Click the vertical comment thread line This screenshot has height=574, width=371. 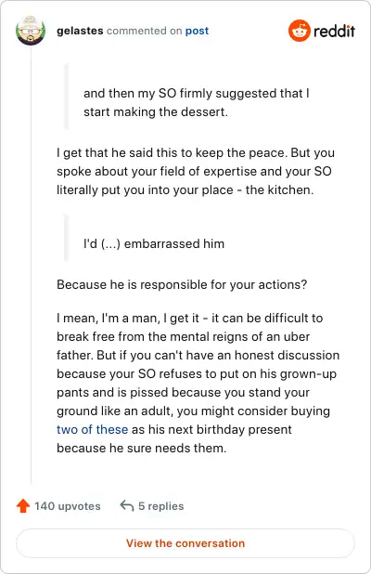31,266
